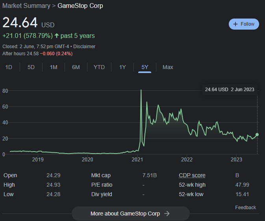Click the 2022 axis label

coord(187,159)
